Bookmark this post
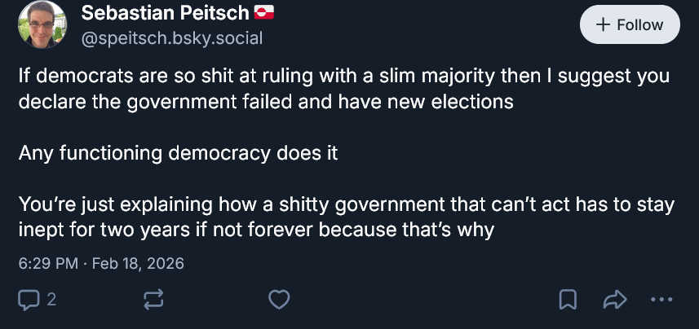The image size is (699, 329). [568, 300]
